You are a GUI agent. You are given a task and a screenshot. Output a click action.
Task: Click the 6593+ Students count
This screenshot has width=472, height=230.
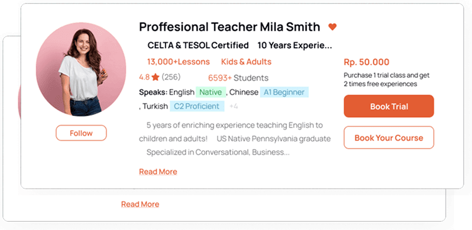pos(238,78)
